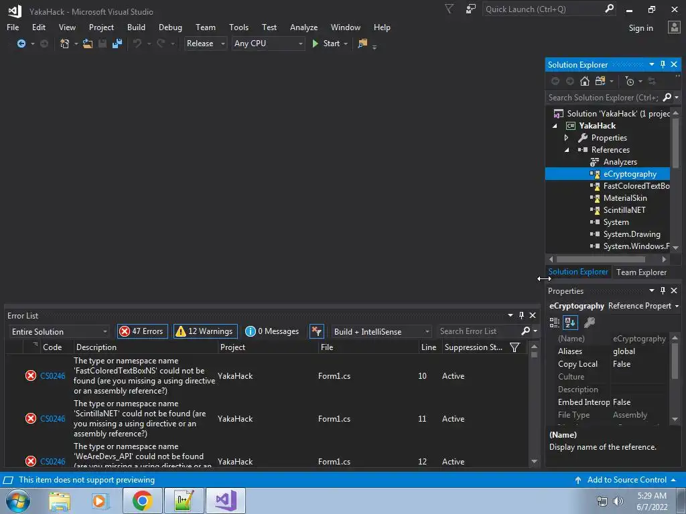The width and height of the screenshot is (686, 514).
Task: Open the Entire Solution scope dropdown
Action: [x=59, y=332]
